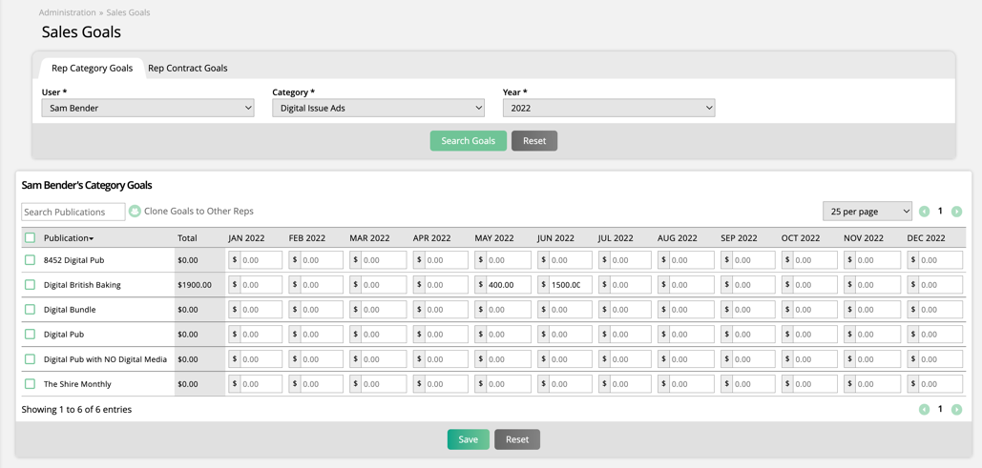Screen dimensions: 982x468
Task: Click the bottom pagination next arrow
Action: coord(956,410)
